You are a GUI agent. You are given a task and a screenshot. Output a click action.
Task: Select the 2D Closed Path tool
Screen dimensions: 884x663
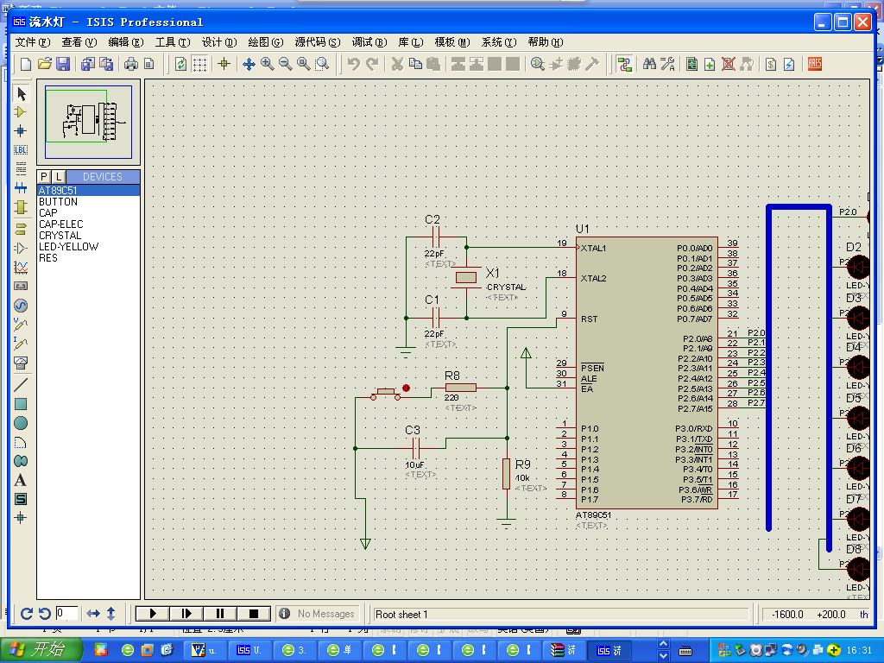21,461
